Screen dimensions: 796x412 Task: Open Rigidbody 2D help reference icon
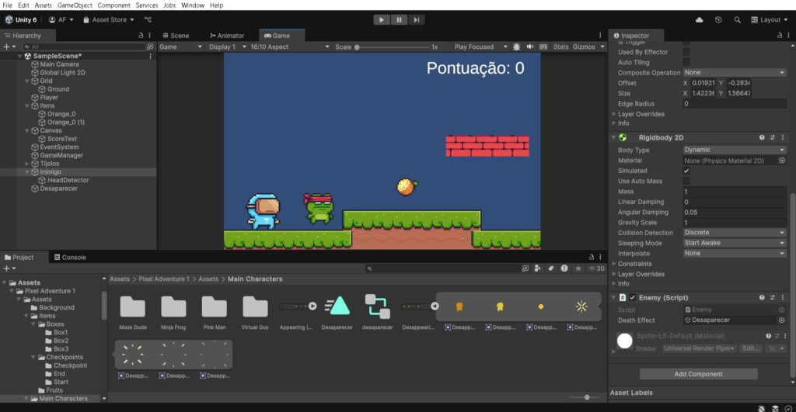762,137
